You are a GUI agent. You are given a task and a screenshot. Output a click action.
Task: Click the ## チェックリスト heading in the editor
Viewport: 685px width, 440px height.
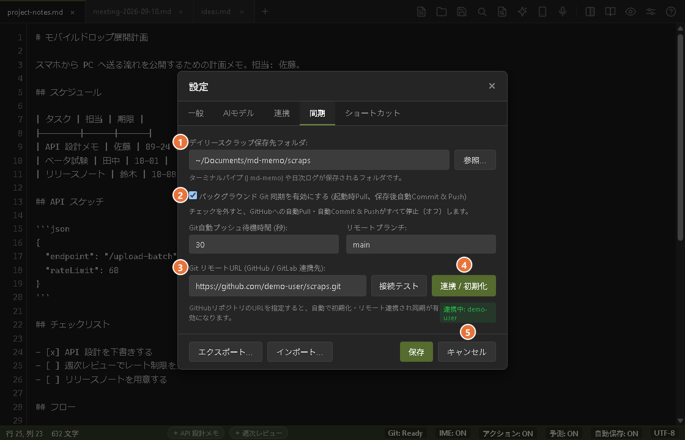pyautogui.click(x=73, y=324)
